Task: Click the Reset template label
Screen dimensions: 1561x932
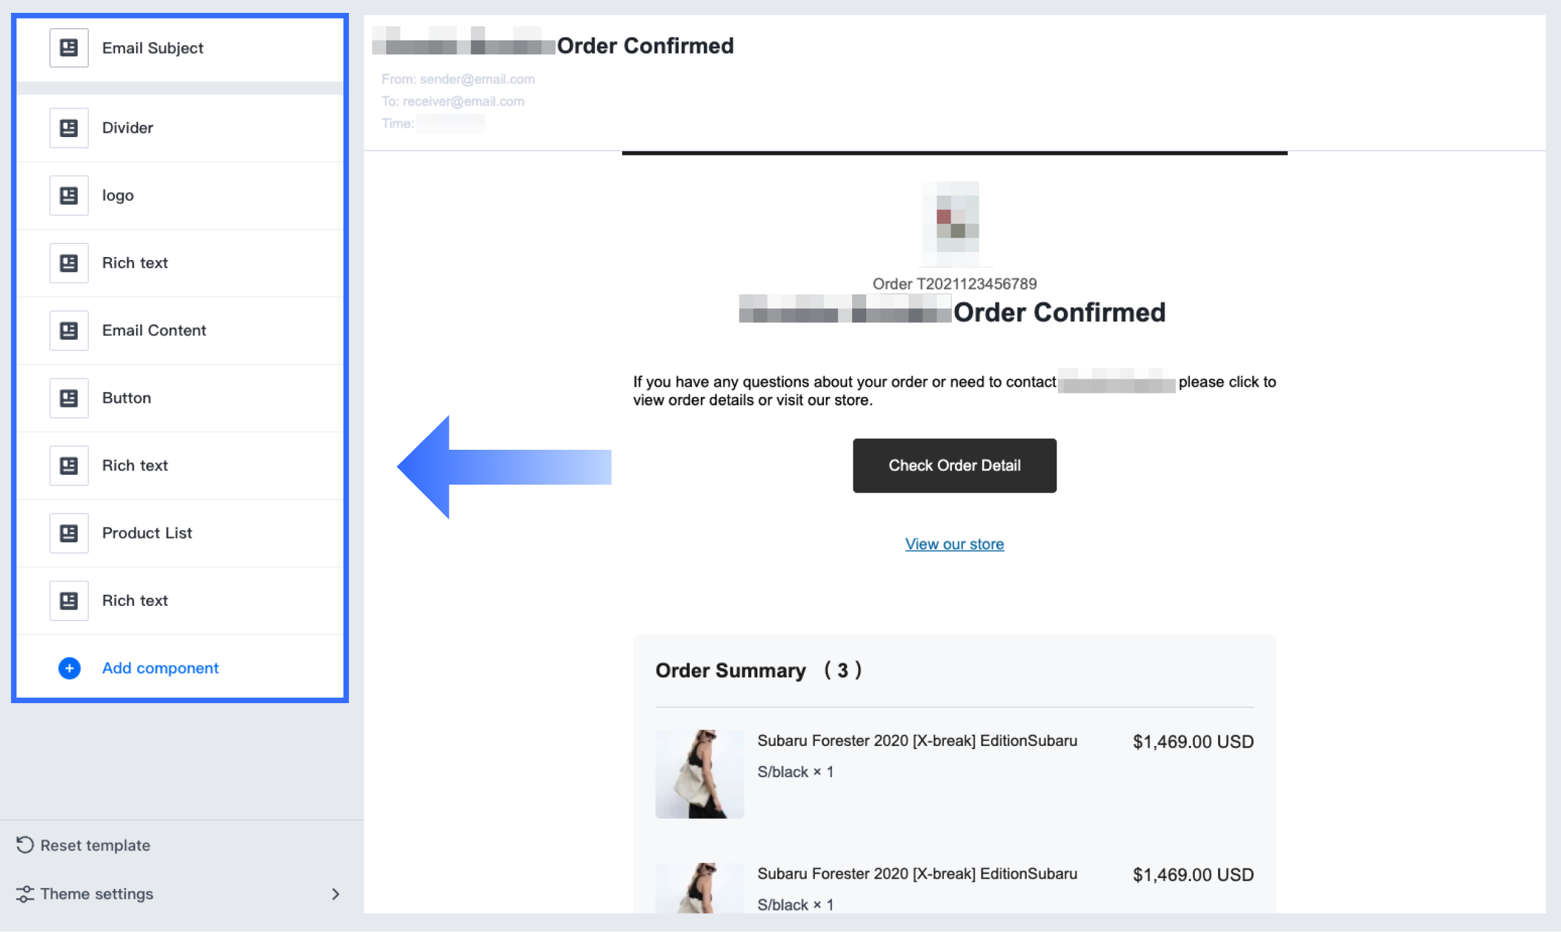Action: [95, 844]
